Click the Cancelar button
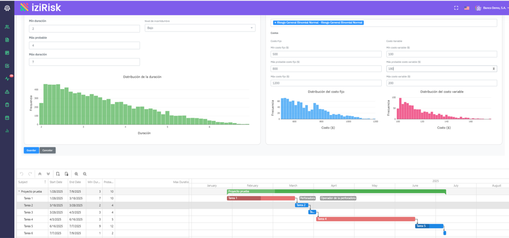Viewport: 509px width, 238px height. [48, 150]
